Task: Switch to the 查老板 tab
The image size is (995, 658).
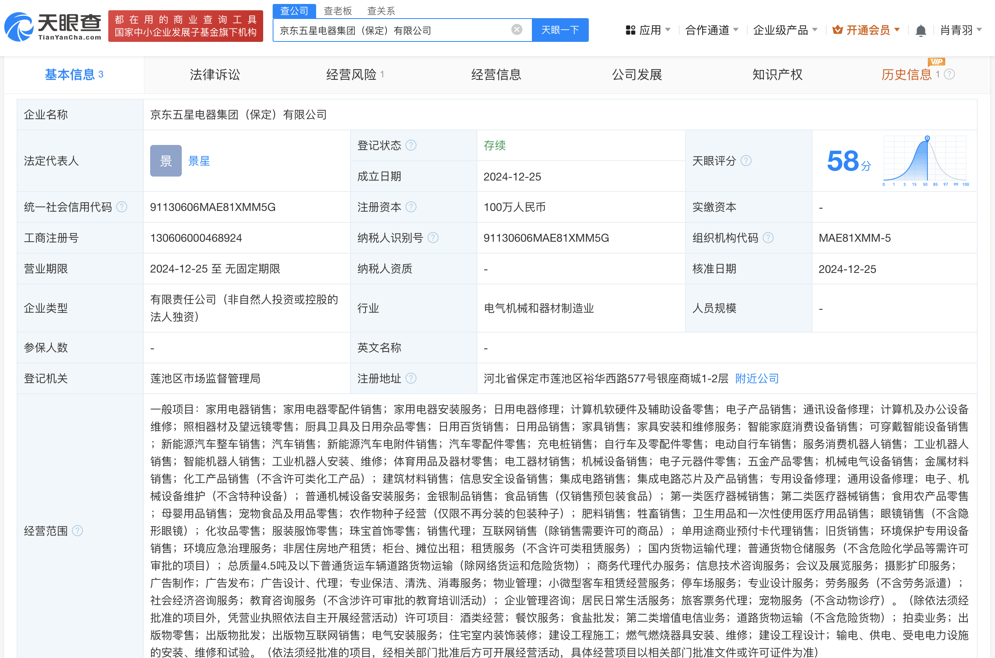Action: (x=337, y=11)
